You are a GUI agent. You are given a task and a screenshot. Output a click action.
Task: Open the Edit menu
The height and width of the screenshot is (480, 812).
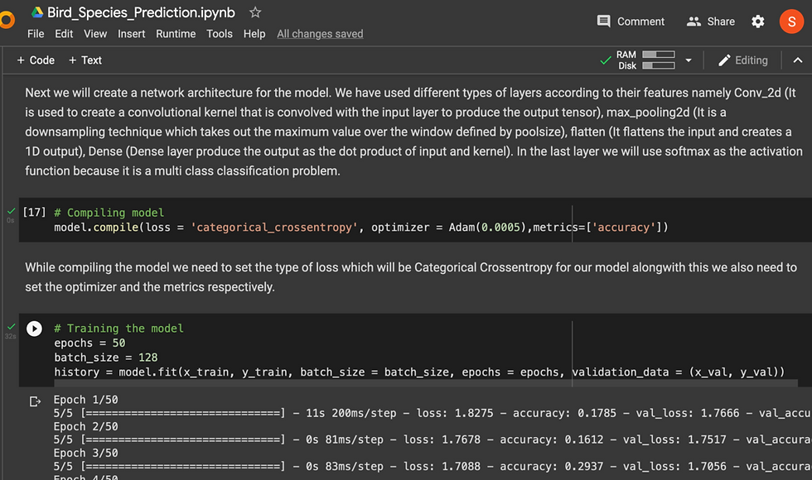click(x=64, y=34)
